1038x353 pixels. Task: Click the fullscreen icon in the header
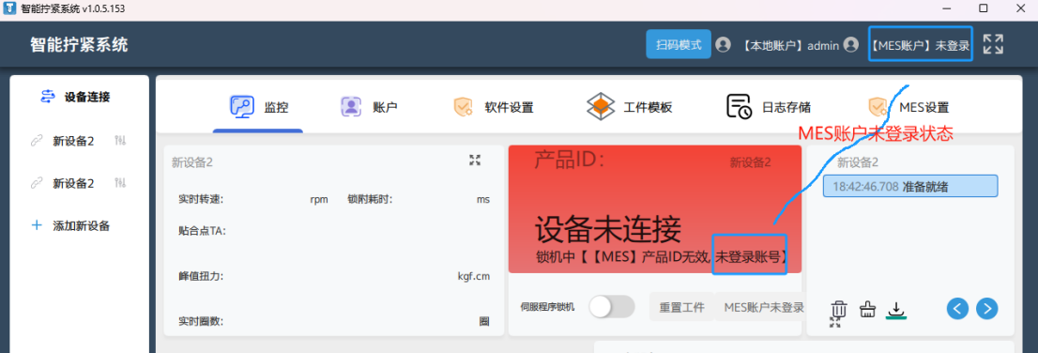(x=993, y=44)
